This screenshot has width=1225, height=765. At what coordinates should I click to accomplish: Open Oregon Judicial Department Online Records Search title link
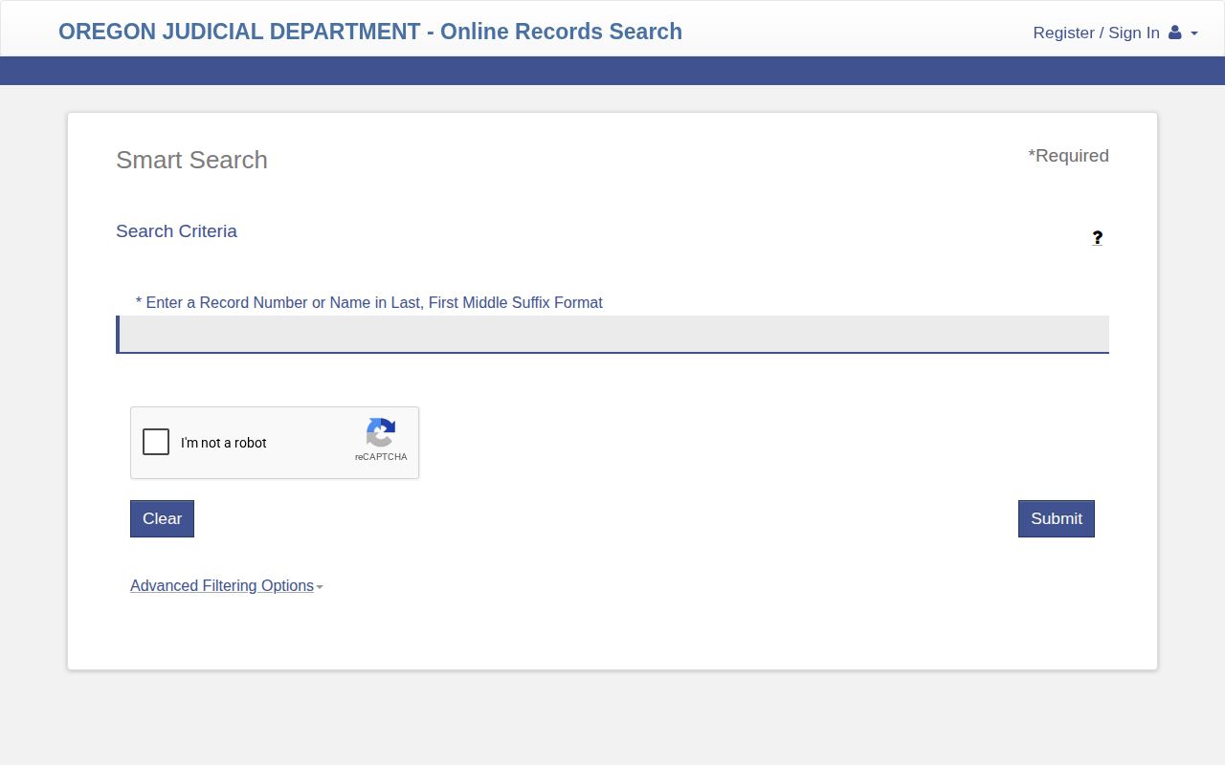coord(370,32)
